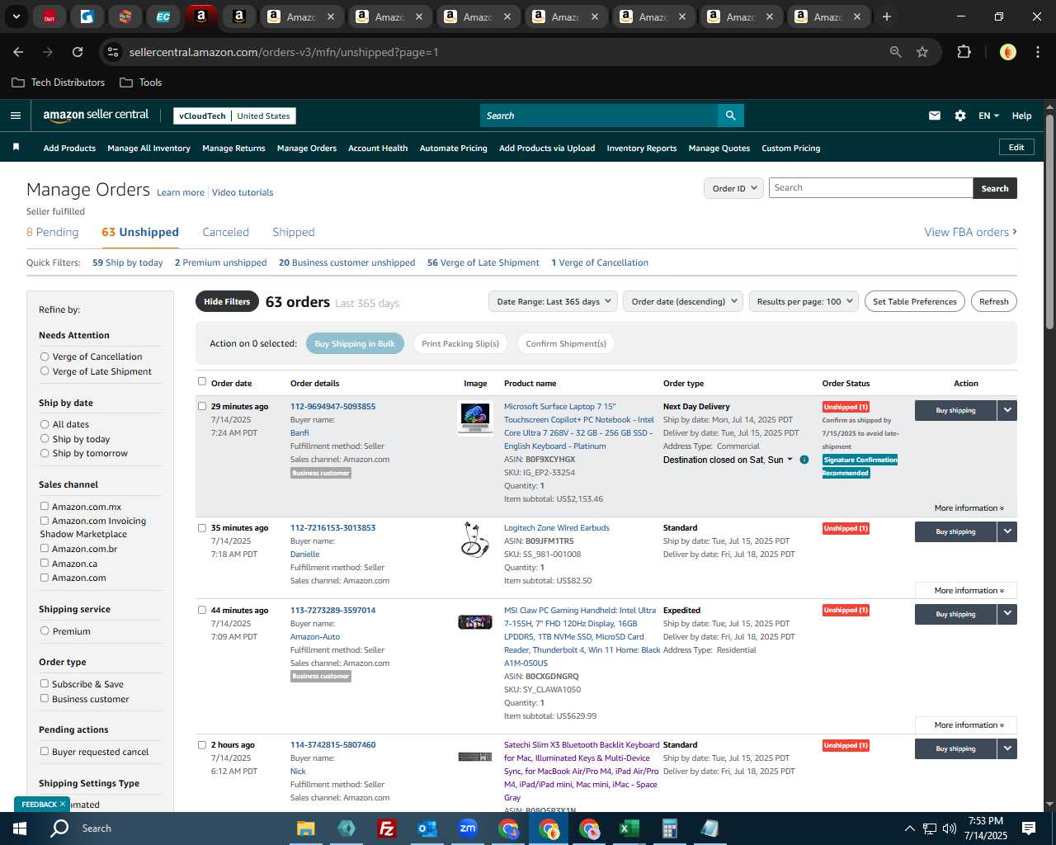Open Date Range Last 365 days dropdown
Viewport: 1056px width, 845px height.
[x=553, y=301]
